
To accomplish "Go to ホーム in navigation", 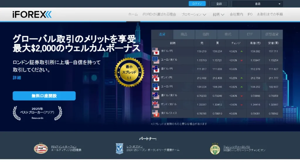I will click(x=133, y=14).
